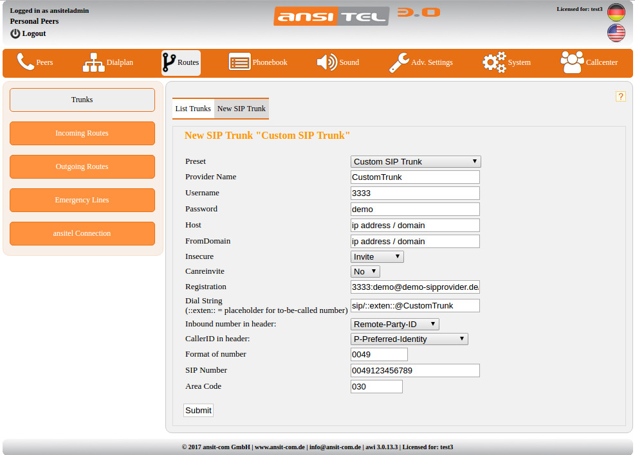Click the Callcenter people icon
Screen dimensions: 635x455
(572, 62)
